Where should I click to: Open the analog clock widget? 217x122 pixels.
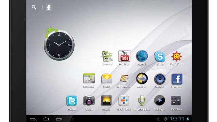pos(59,45)
